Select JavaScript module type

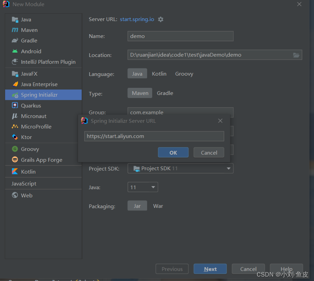(x=43, y=184)
